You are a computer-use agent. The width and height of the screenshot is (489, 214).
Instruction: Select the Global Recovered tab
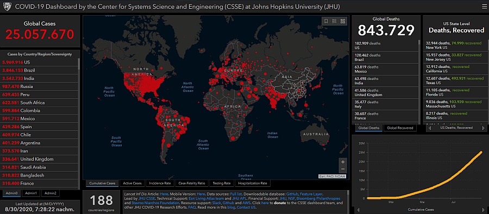click(400, 128)
